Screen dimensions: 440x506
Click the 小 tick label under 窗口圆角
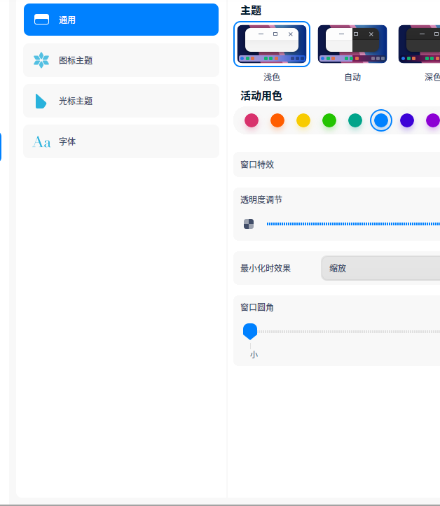click(254, 355)
